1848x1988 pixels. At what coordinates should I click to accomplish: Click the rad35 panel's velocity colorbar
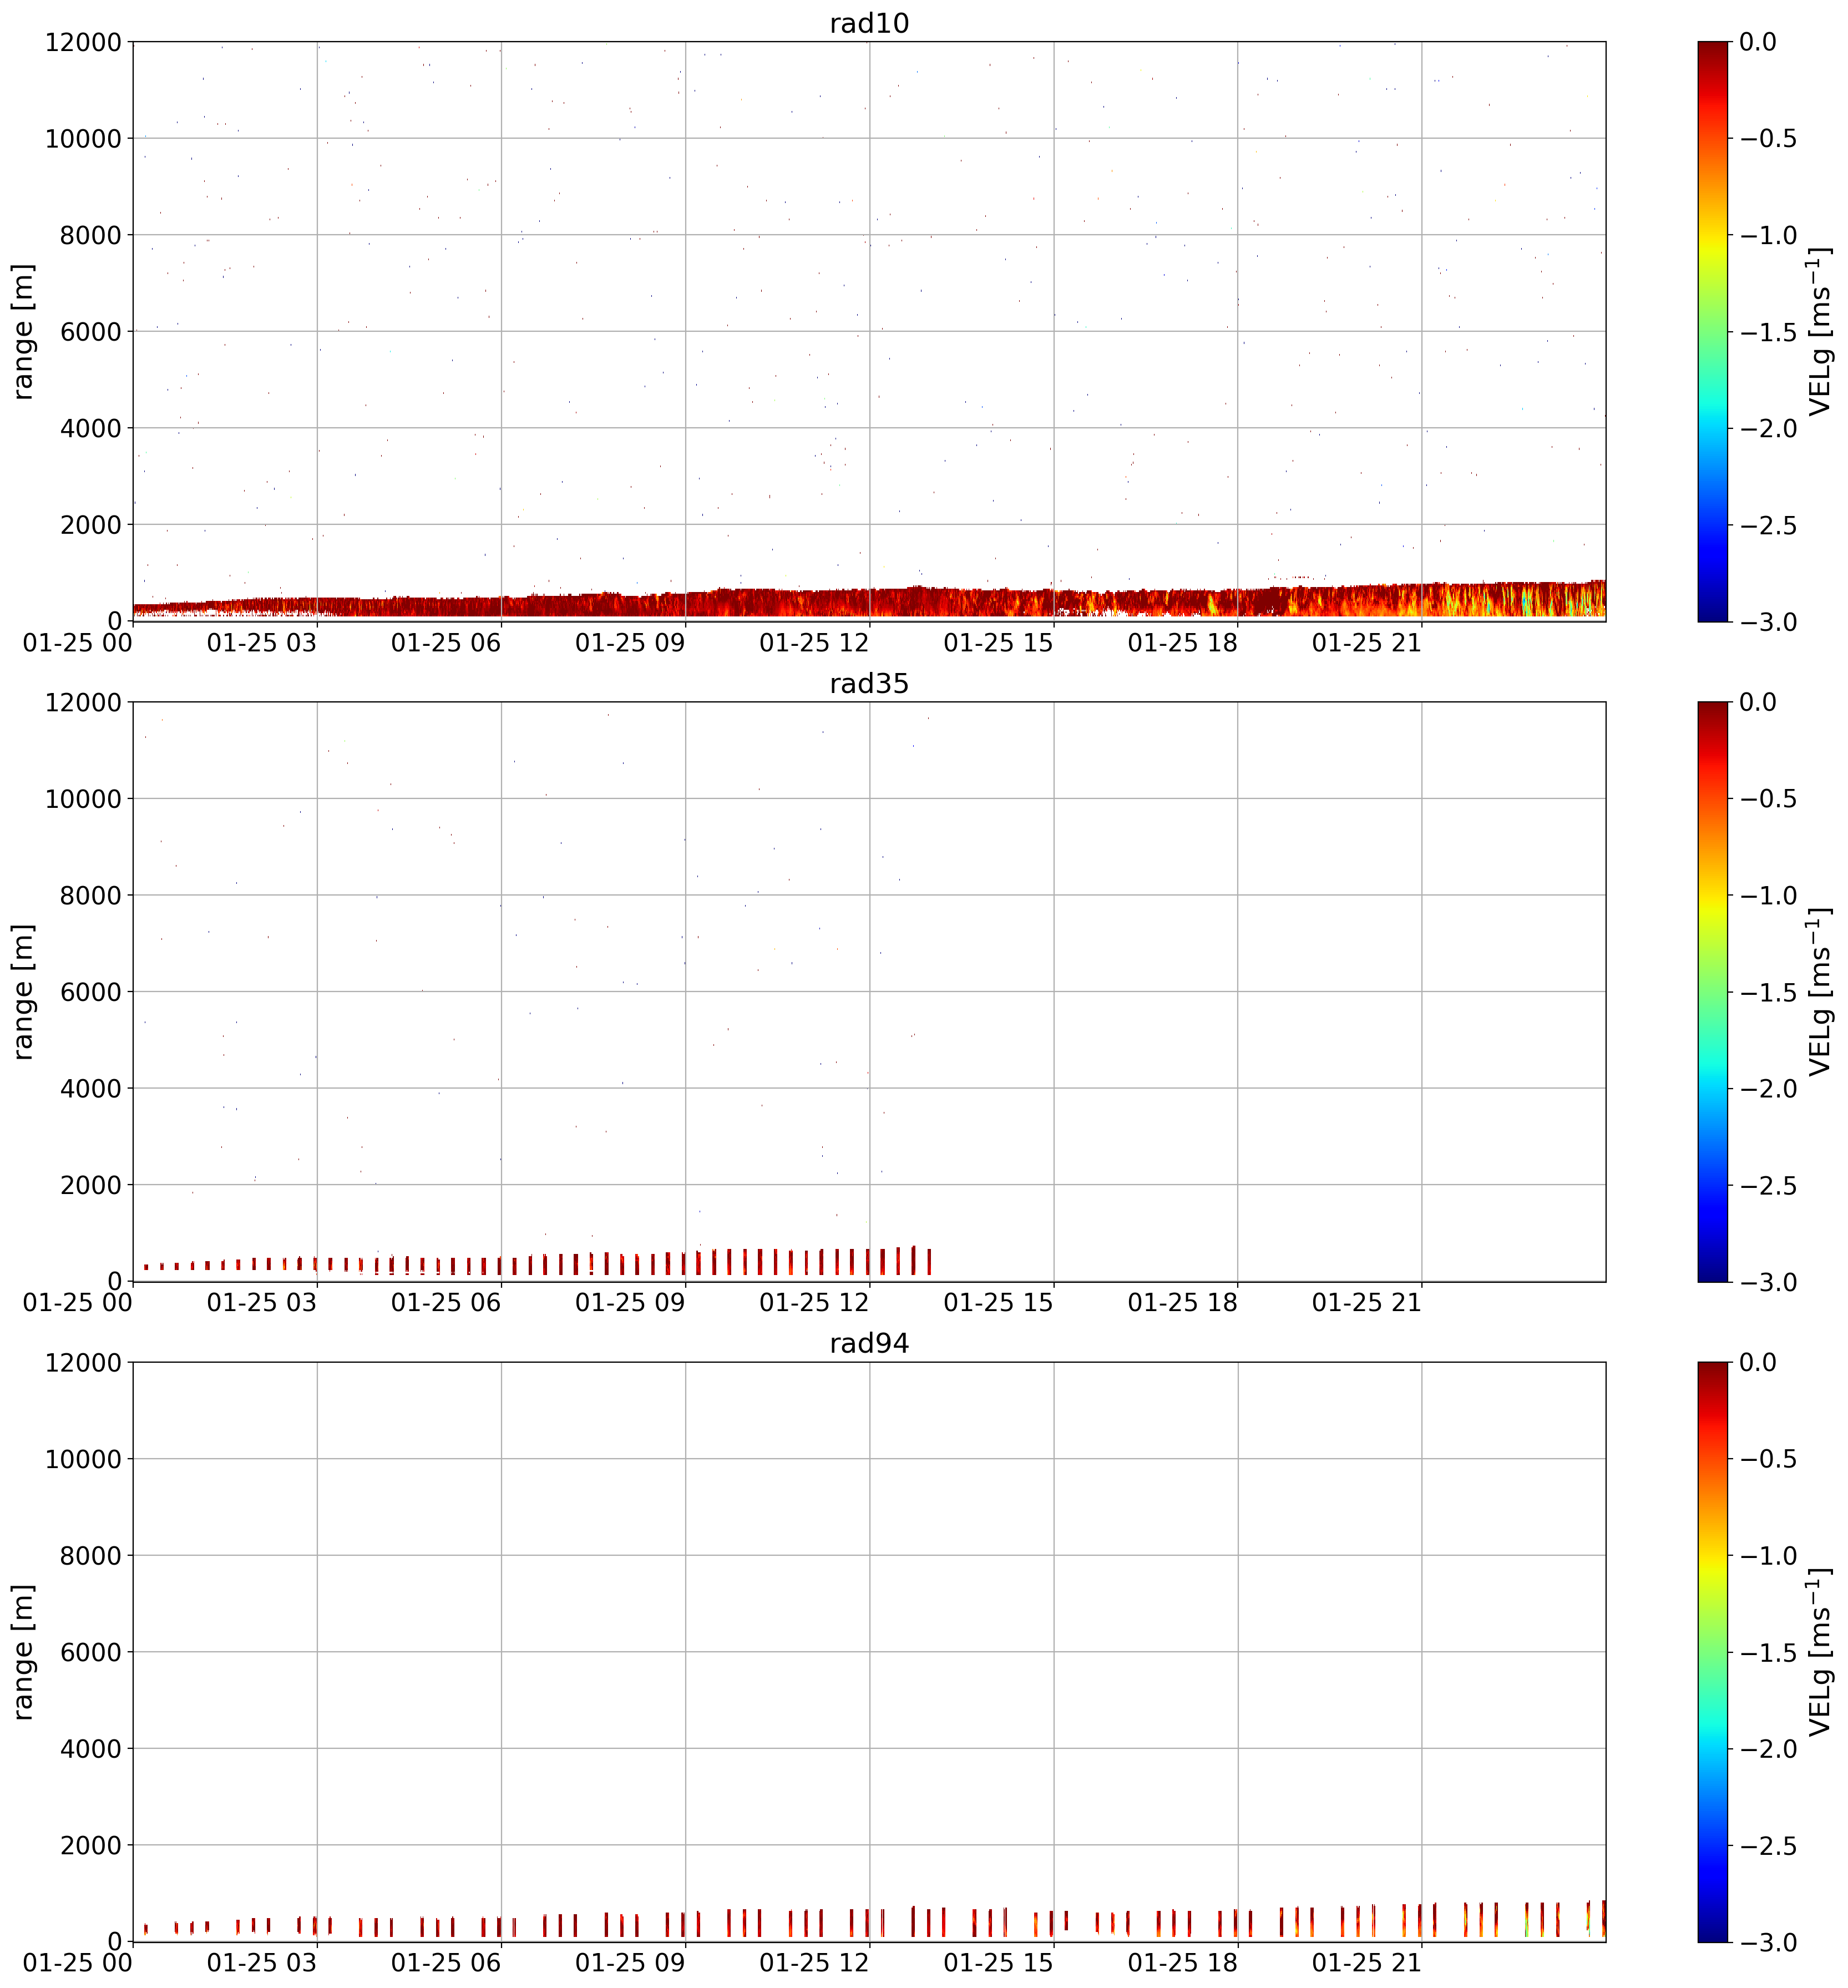coord(1712,991)
